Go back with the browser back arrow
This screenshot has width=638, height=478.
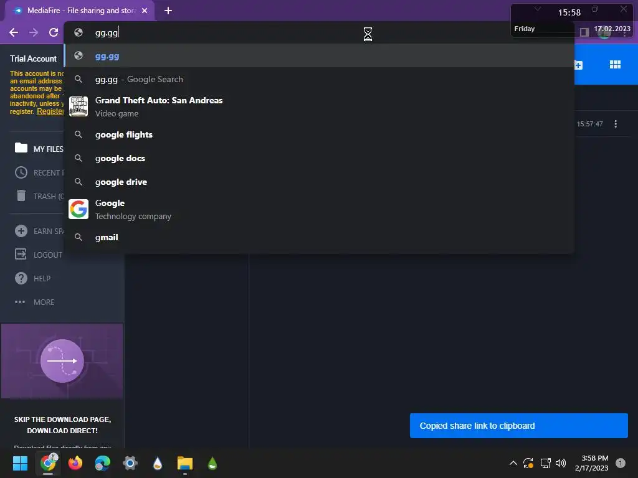coord(14,32)
